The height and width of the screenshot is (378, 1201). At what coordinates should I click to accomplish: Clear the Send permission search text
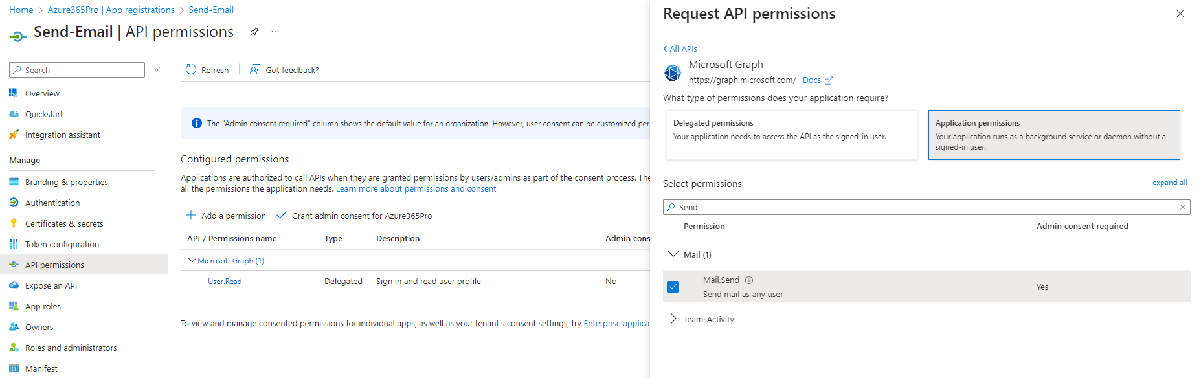(1182, 207)
